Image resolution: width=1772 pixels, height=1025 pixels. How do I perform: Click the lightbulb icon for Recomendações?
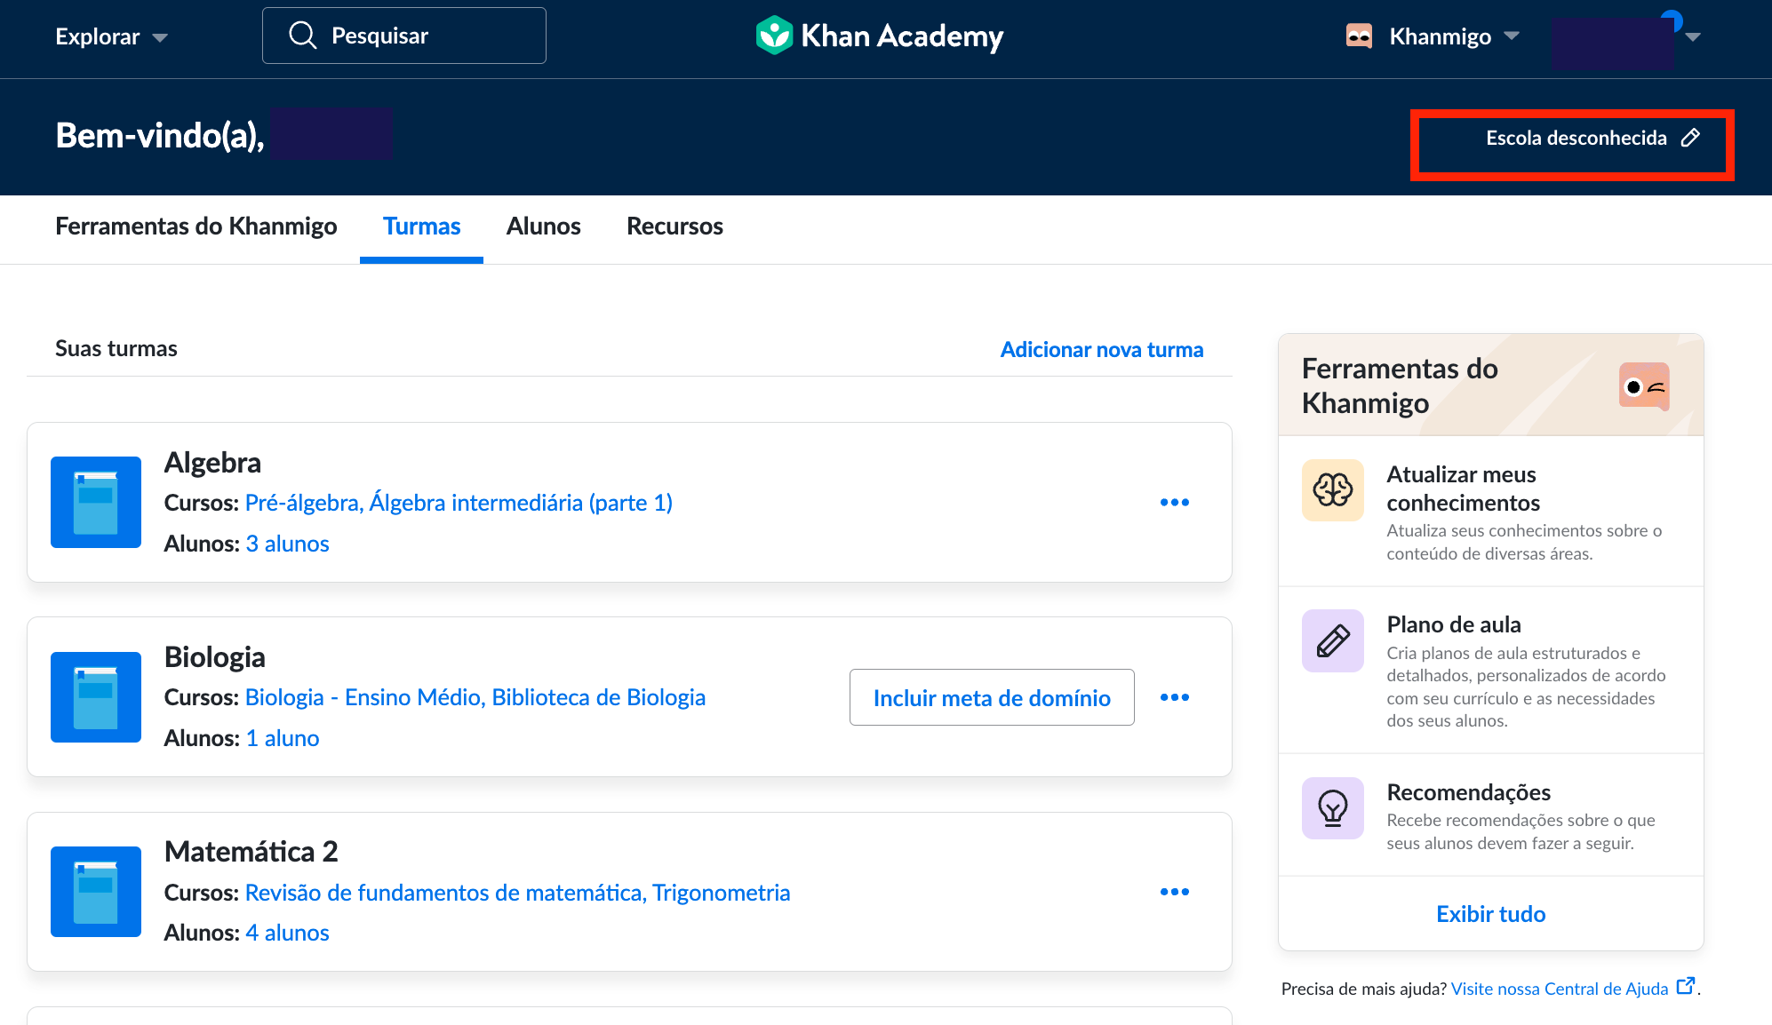(x=1333, y=808)
